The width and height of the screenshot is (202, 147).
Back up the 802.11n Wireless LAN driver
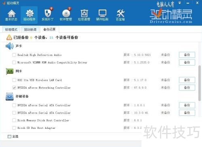pyautogui.click(x=187, y=80)
